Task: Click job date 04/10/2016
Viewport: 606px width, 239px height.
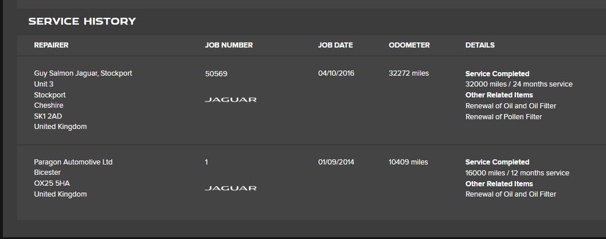Action: pyautogui.click(x=336, y=73)
